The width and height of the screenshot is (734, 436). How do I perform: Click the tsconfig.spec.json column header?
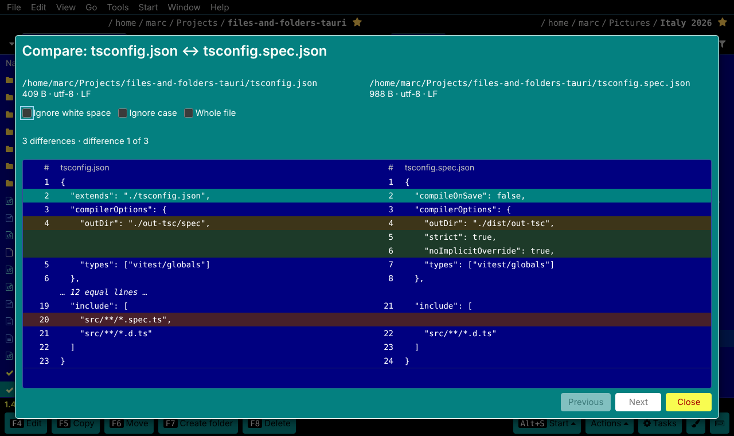click(x=439, y=168)
